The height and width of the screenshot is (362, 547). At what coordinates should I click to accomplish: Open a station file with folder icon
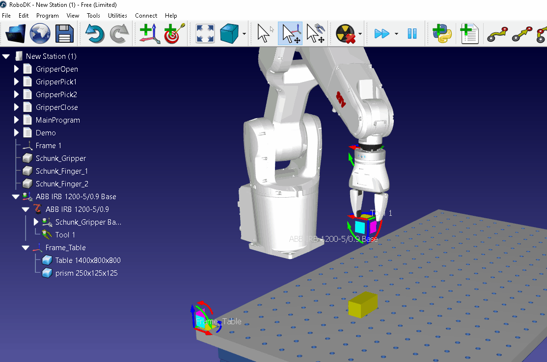point(15,33)
